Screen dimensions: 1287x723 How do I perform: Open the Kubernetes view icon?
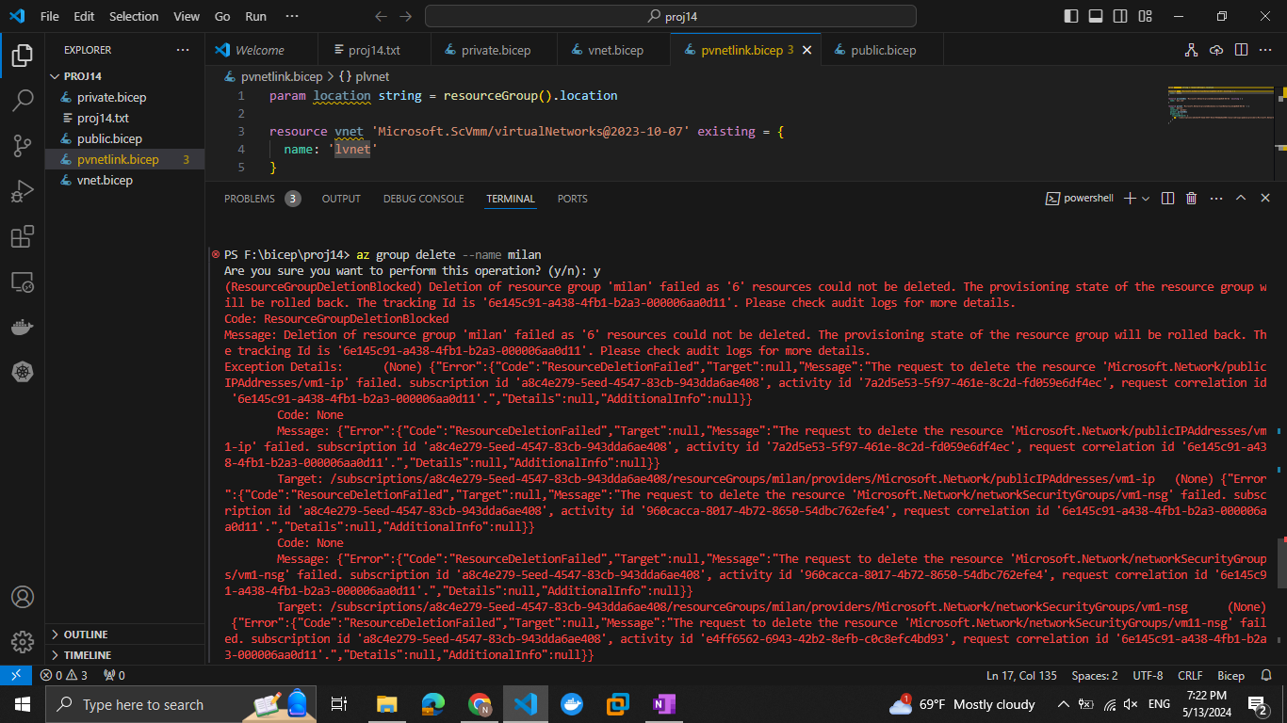point(23,373)
